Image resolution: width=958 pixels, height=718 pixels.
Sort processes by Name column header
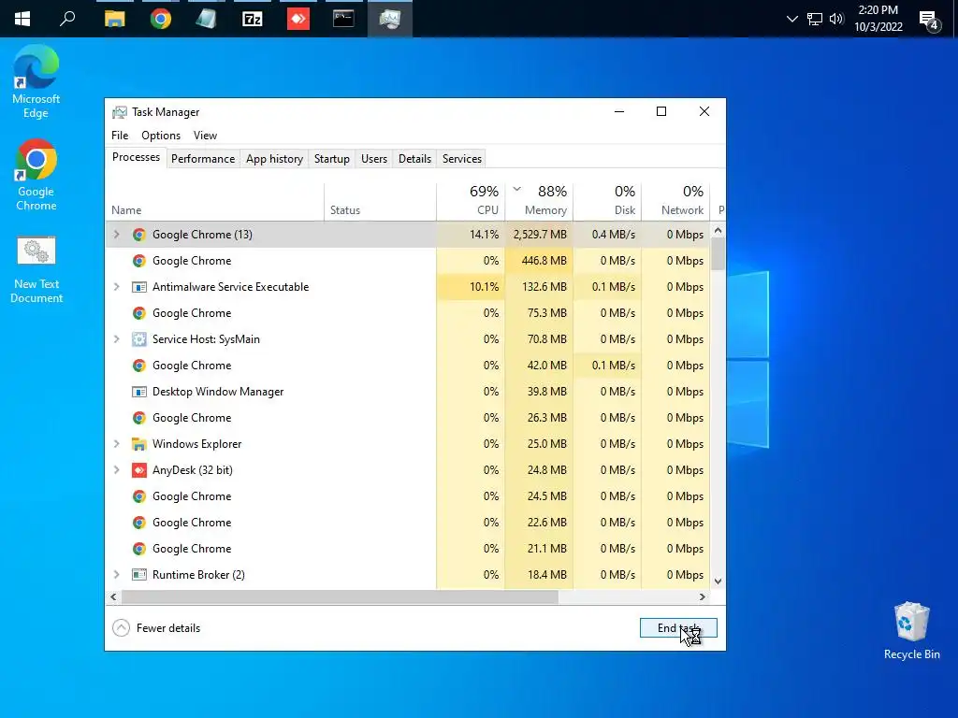coord(214,202)
